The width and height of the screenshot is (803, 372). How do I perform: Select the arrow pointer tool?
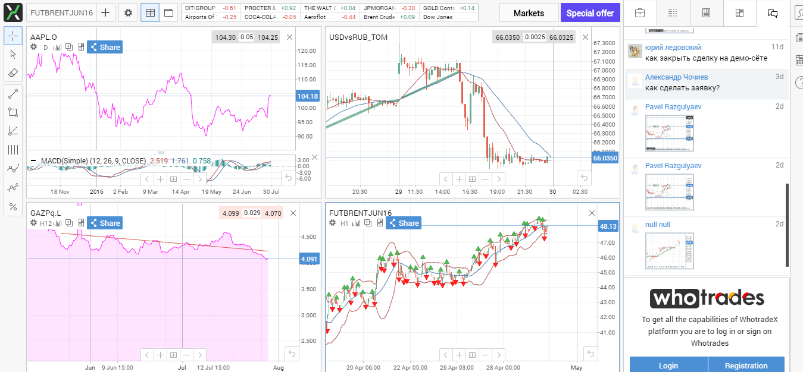[x=13, y=54]
